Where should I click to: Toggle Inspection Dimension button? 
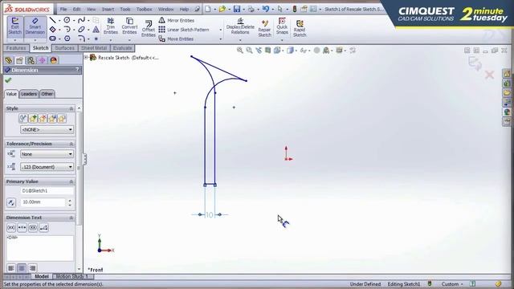(33, 227)
